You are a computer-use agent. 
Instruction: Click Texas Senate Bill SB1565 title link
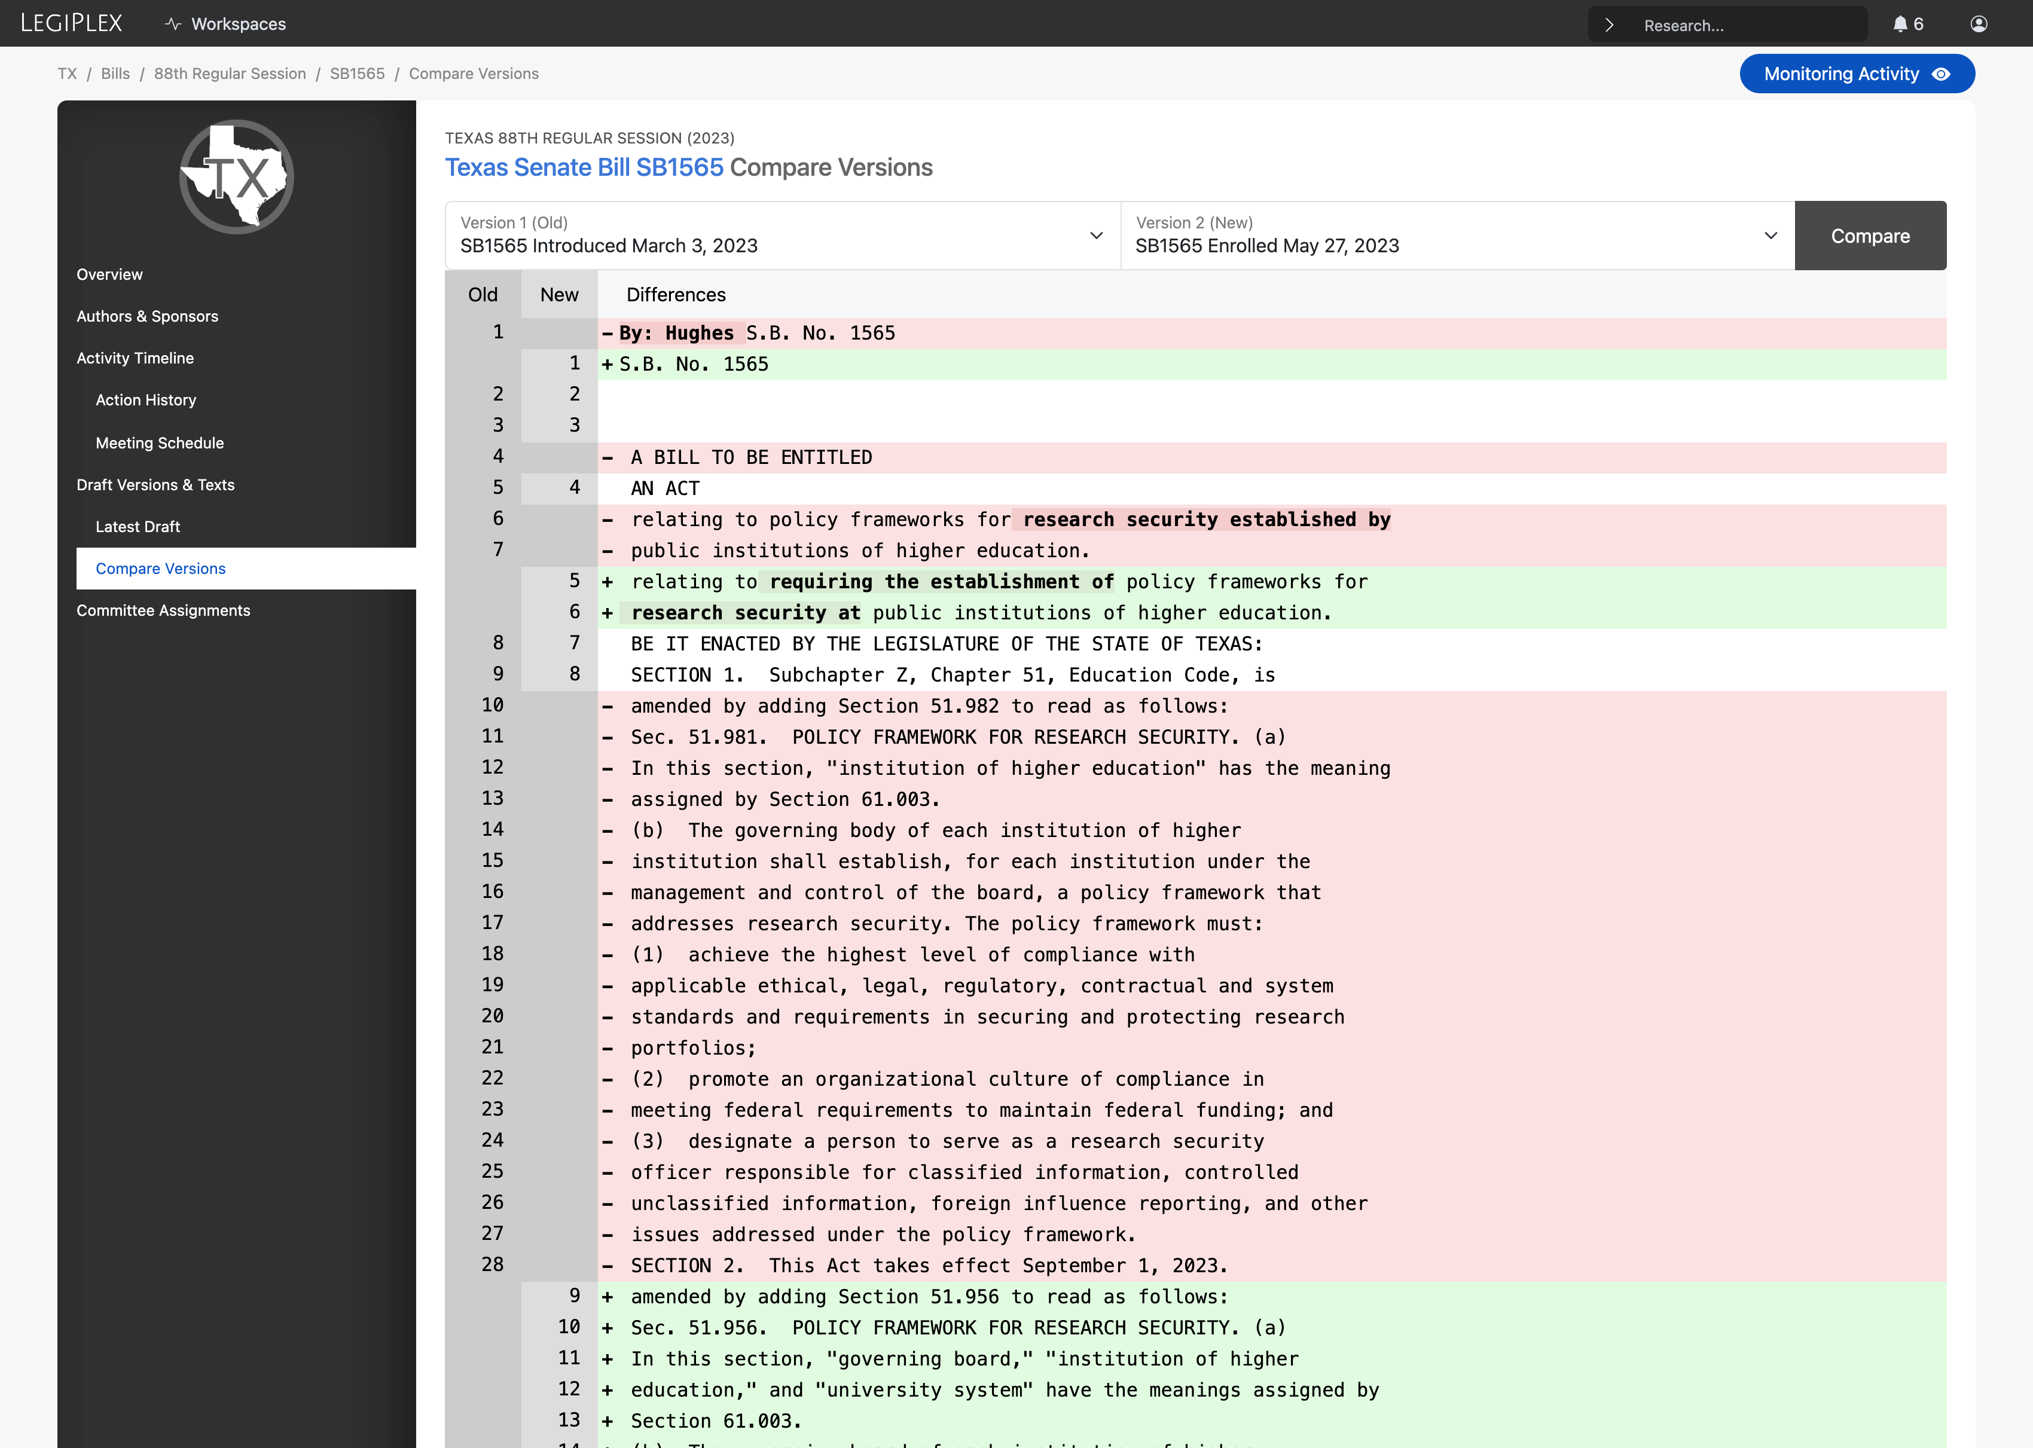[584, 167]
